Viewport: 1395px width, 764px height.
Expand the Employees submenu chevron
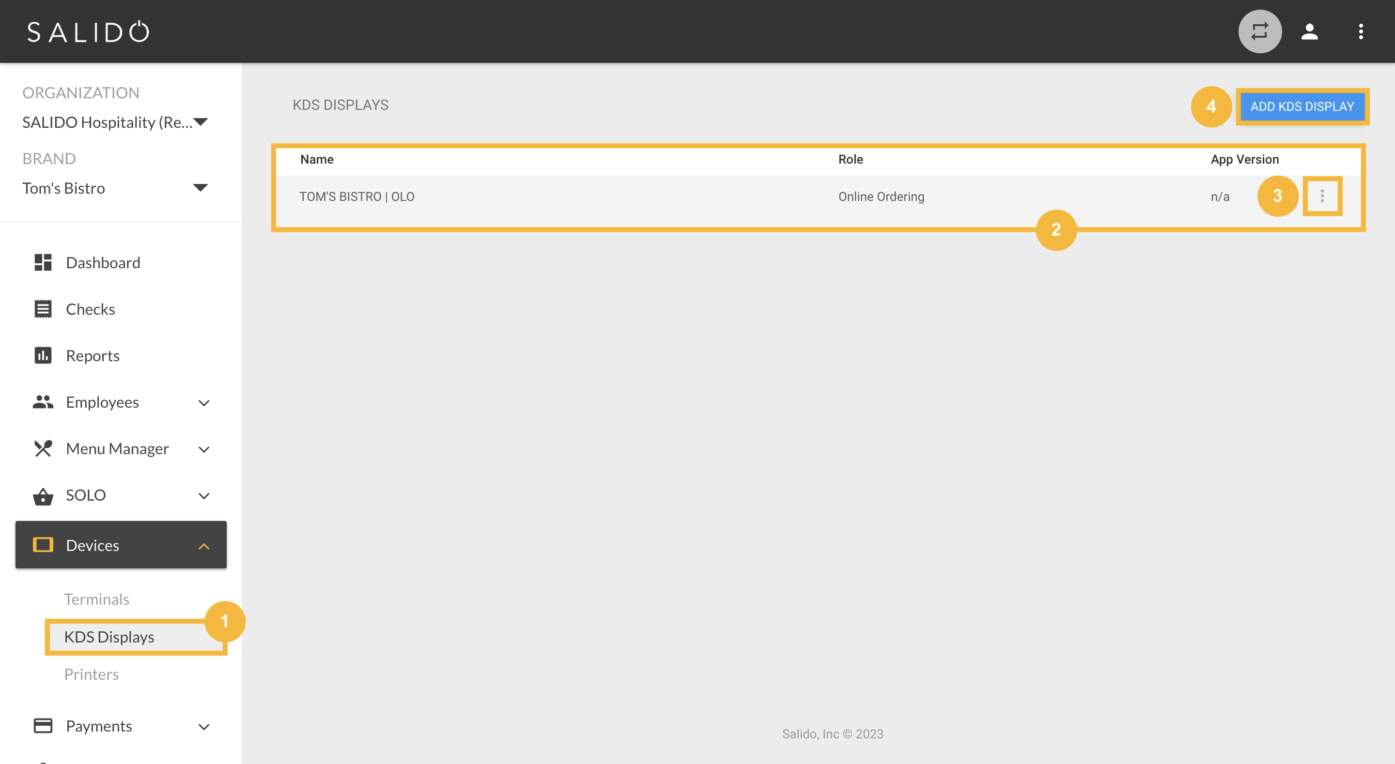203,403
